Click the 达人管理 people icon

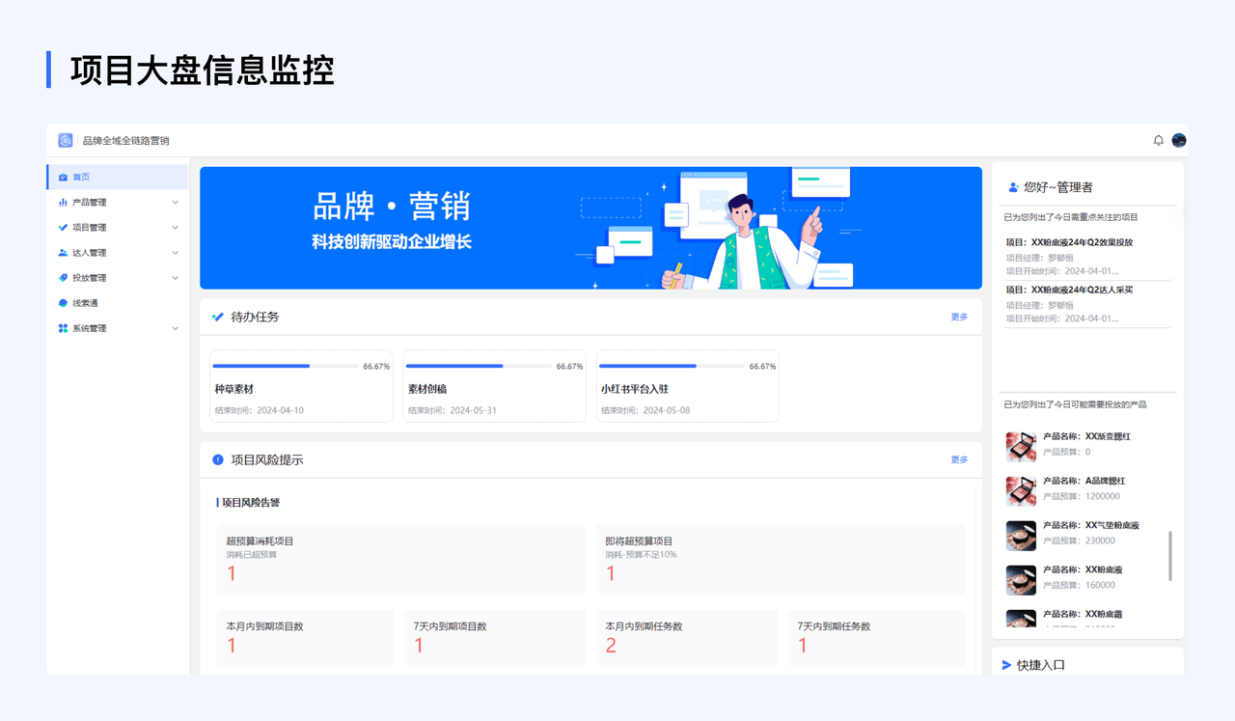pos(63,253)
